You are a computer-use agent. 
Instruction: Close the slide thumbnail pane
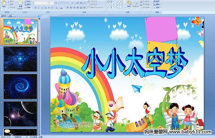[39, 16]
